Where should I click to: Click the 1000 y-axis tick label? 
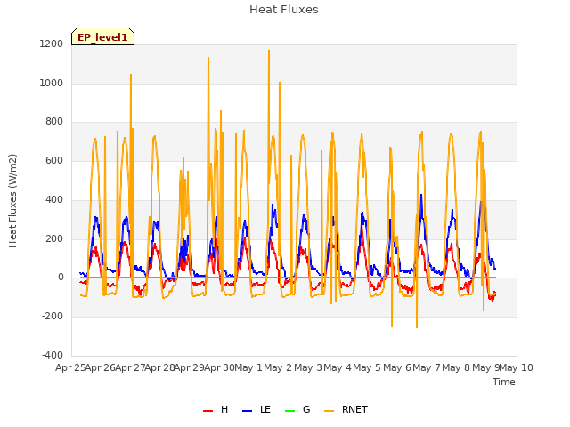pos(52,83)
